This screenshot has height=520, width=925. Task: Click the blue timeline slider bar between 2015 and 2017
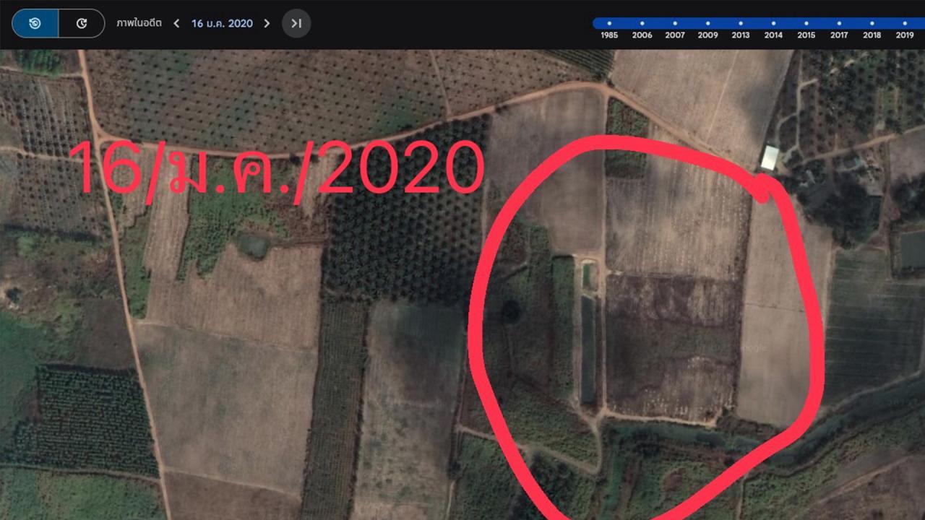[822, 24]
